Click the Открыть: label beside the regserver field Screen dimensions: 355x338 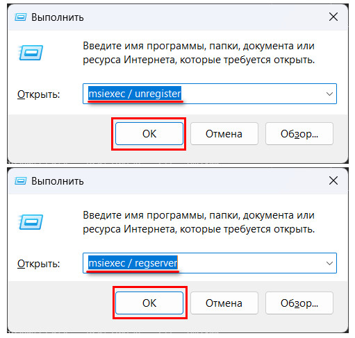pyautogui.click(x=39, y=264)
